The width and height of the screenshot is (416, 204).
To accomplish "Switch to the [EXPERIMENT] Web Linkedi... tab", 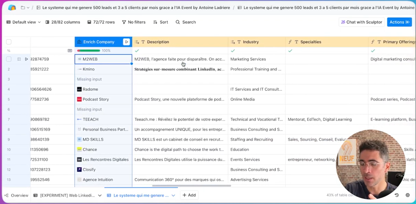I will [64, 195].
